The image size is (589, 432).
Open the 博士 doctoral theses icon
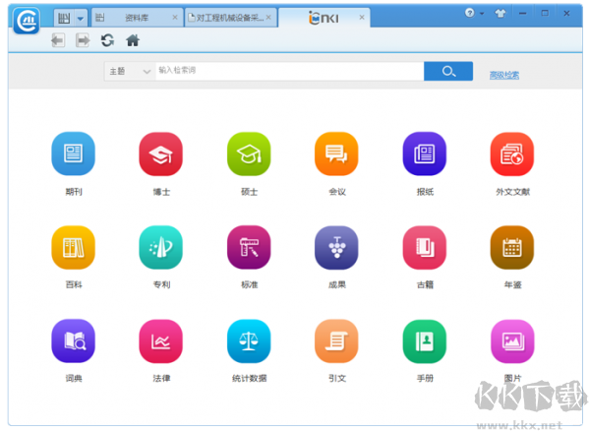tap(161, 154)
